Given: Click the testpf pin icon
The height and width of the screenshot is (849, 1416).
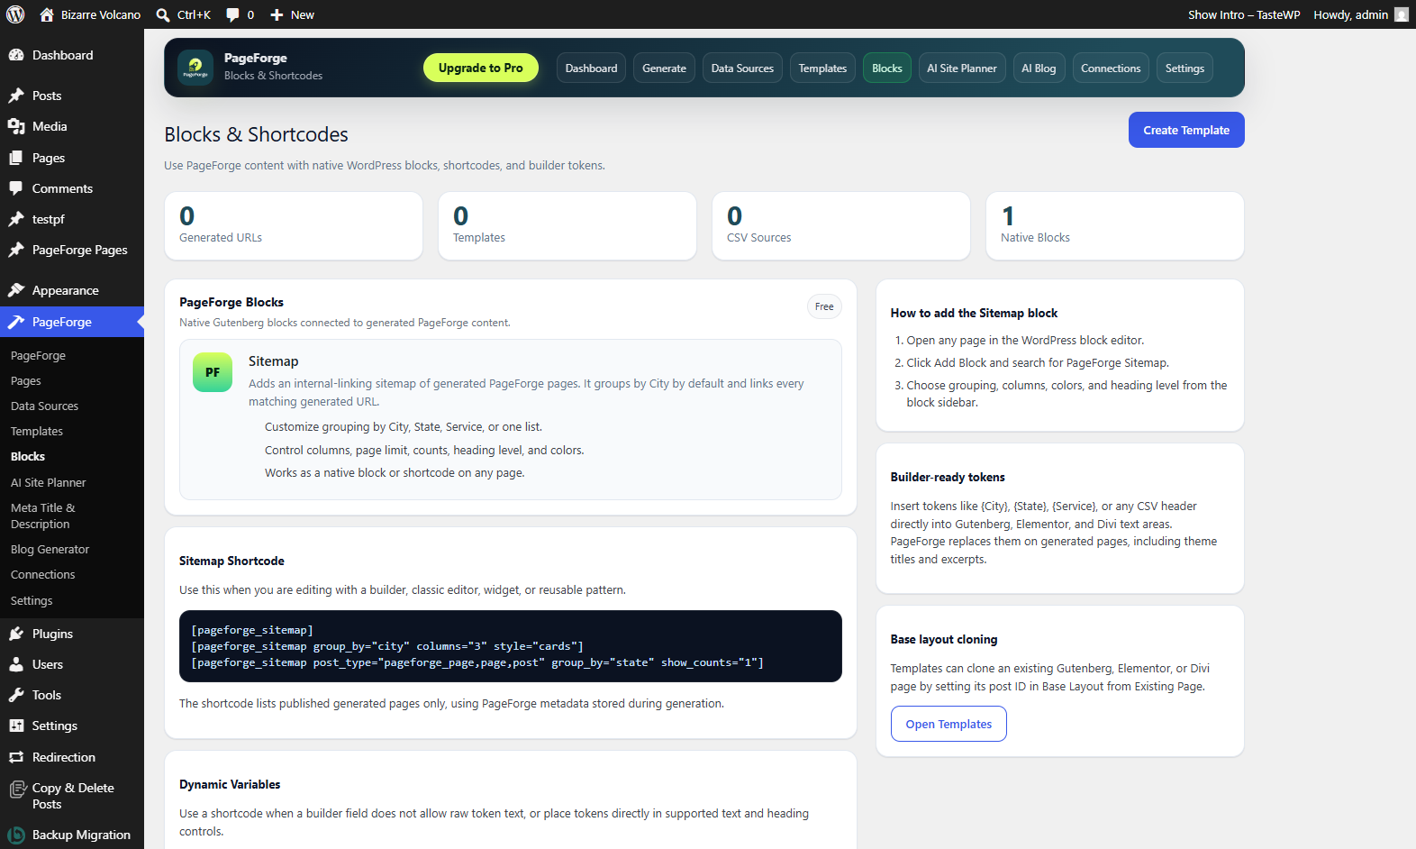Looking at the screenshot, I should point(16,219).
